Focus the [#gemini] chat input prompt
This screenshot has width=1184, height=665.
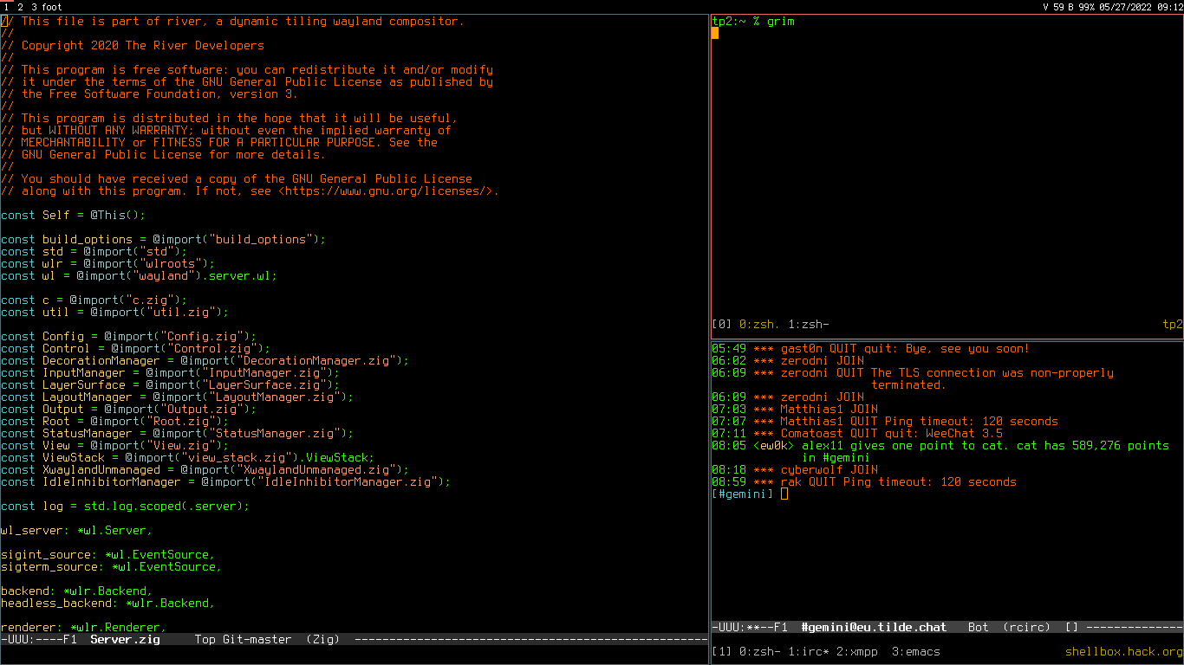(x=784, y=494)
